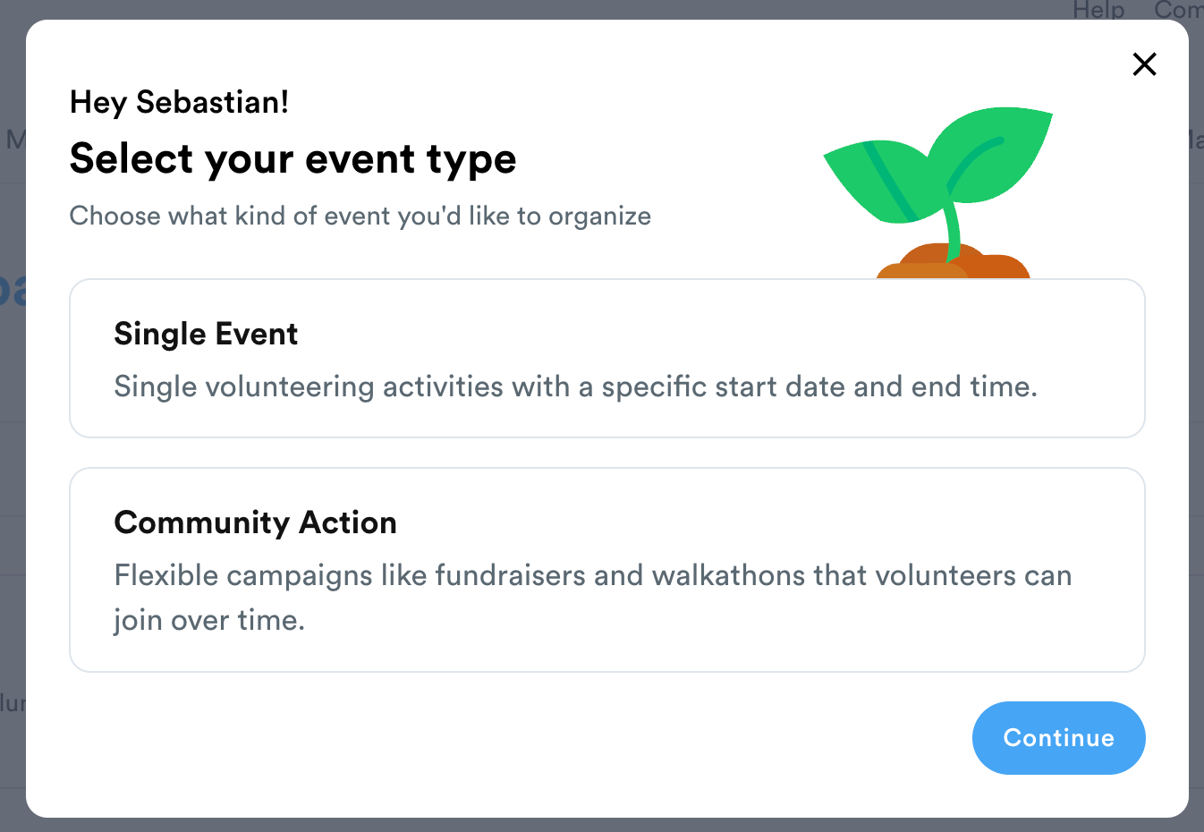Select the Single Event option card
The height and width of the screenshot is (832, 1204).
point(606,358)
